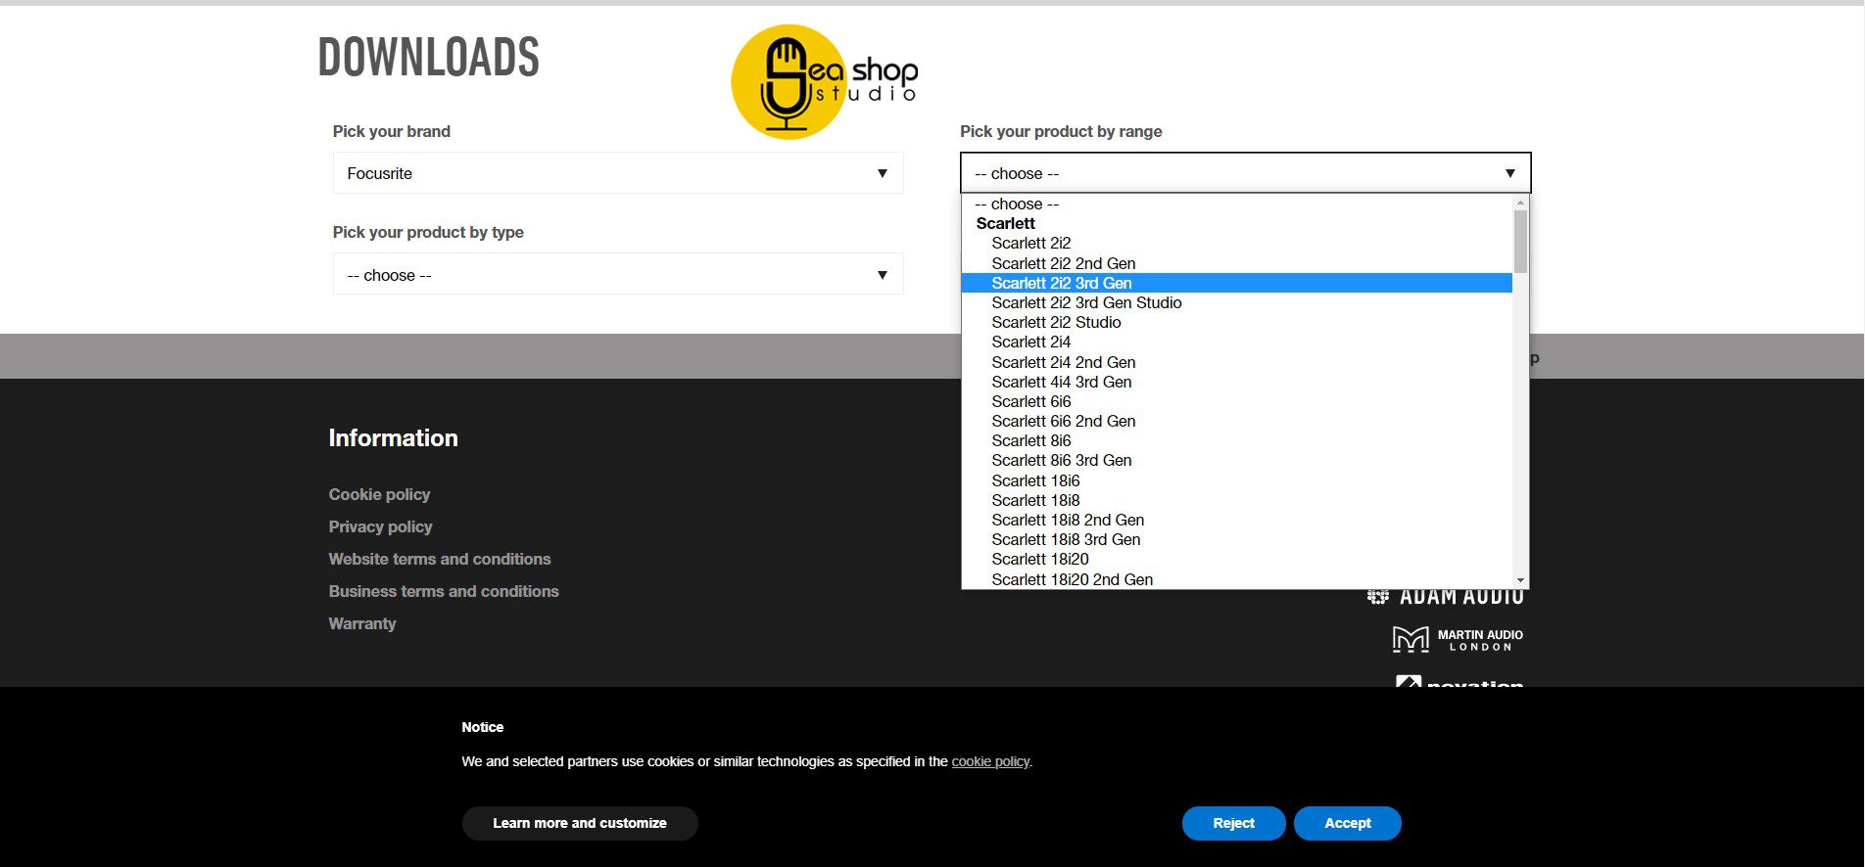Accept cookies in the notice banner
The image size is (1865, 867).
(x=1348, y=823)
